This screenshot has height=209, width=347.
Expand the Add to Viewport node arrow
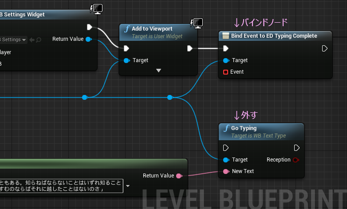(158, 71)
